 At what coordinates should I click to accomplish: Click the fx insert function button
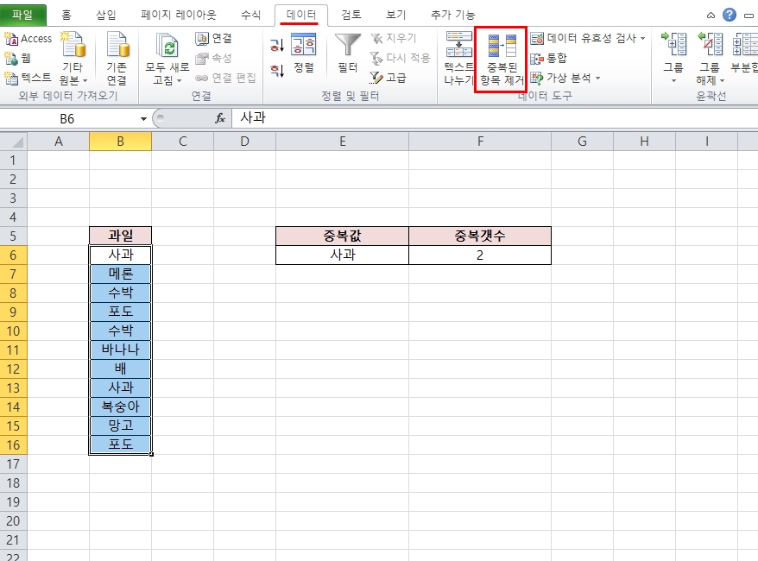220,118
